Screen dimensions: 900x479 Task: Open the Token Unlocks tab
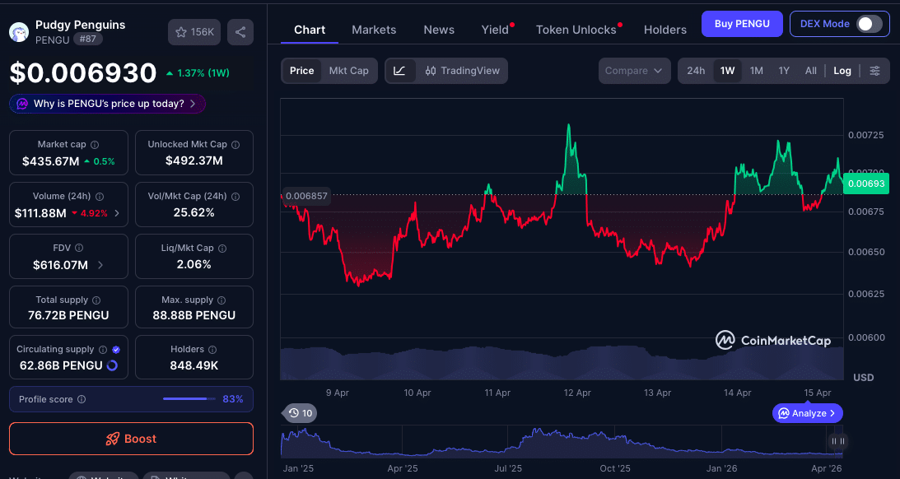tap(576, 30)
